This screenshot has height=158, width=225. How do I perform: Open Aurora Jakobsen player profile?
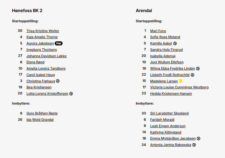click(x=40, y=44)
